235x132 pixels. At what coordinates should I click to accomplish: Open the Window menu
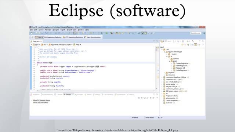81,30
